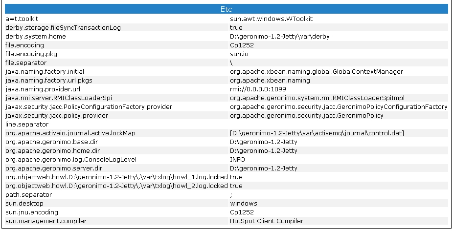Click the rmi://0.0.0.0:1099 provider URL value
The width and height of the screenshot is (454, 231).
coord(258,89)
